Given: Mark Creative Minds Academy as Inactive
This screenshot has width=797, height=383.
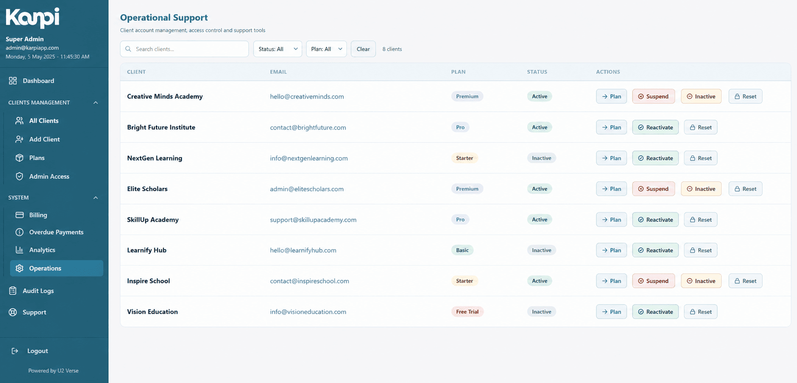Looking at the screenshot, I should pos(701,96).
